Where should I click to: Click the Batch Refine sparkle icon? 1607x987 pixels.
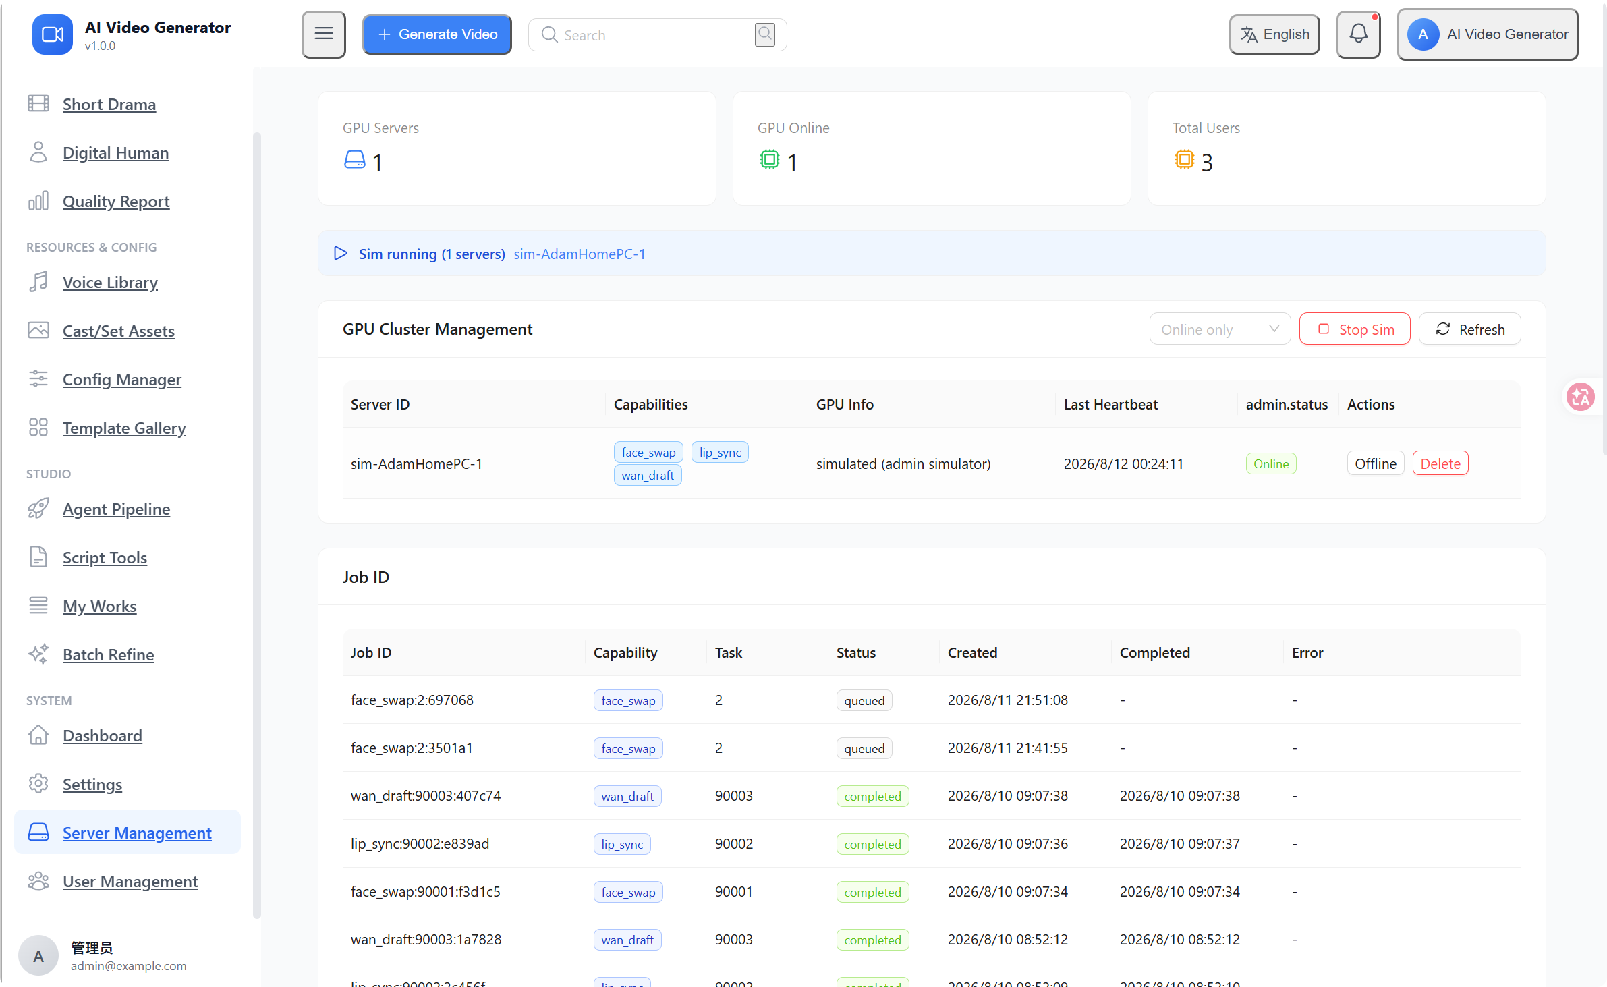click(38, 654)
